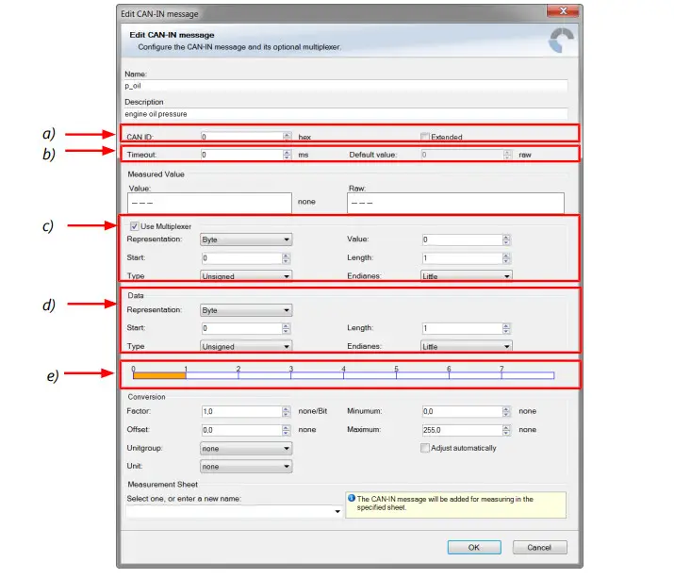This screenshot has width=674, height=578.
Task: Click the multiplexer Length input field
Action: pyautogui.click(x=462, y=258)
